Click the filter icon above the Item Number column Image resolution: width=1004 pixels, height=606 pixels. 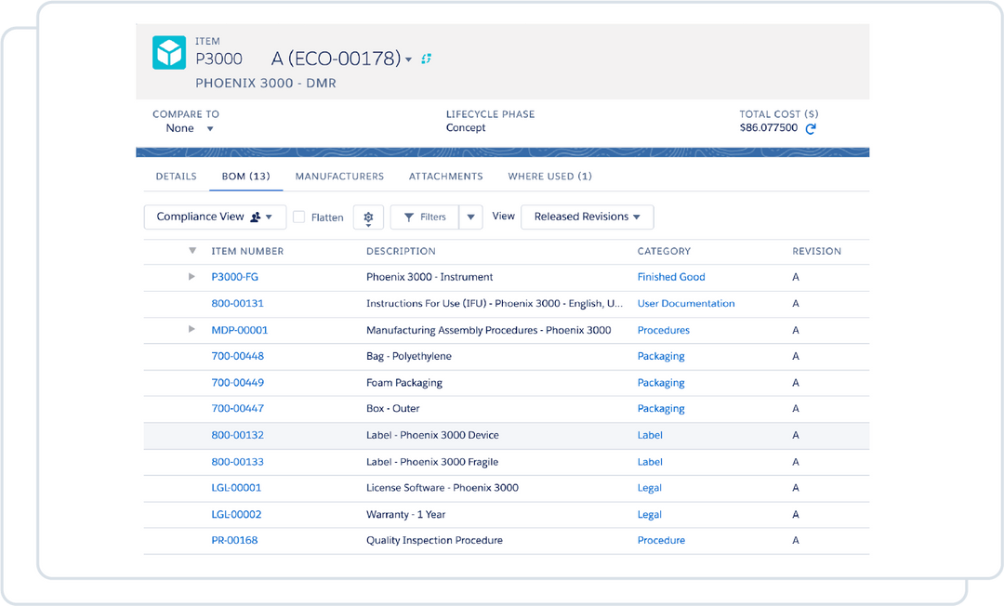[x=192, y=250]
